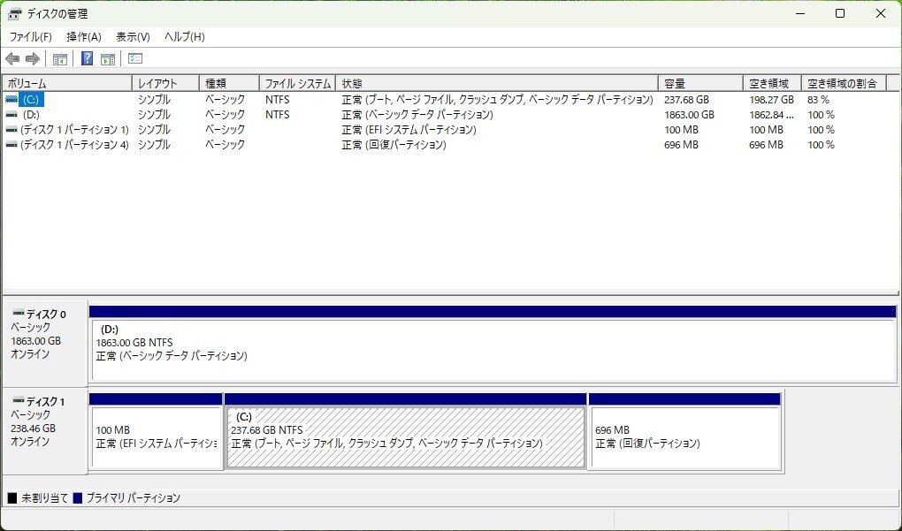Screen dimensions: 902x531
Task: Toggle the action pane visibility
Action: 107,58
